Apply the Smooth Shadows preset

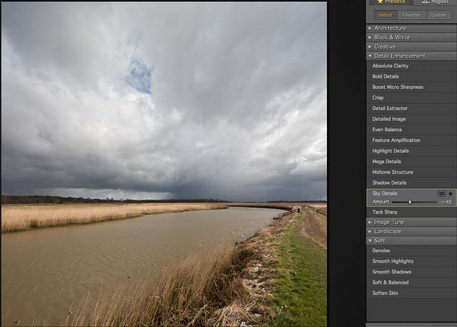coord(411,272)
